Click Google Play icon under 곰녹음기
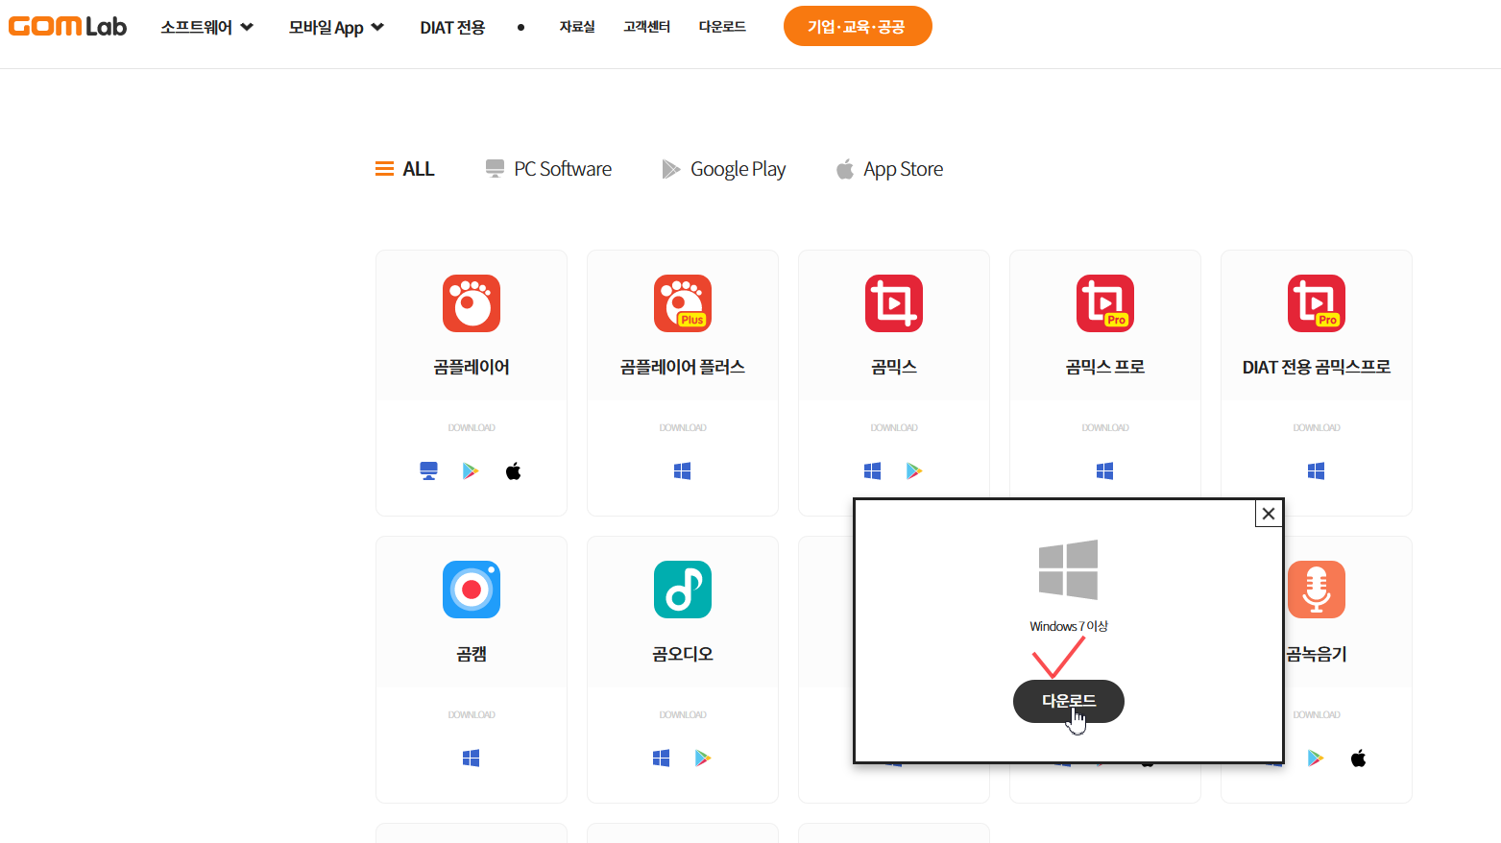Viewport: 1501px width, 843px height. tap(1316, 758)
